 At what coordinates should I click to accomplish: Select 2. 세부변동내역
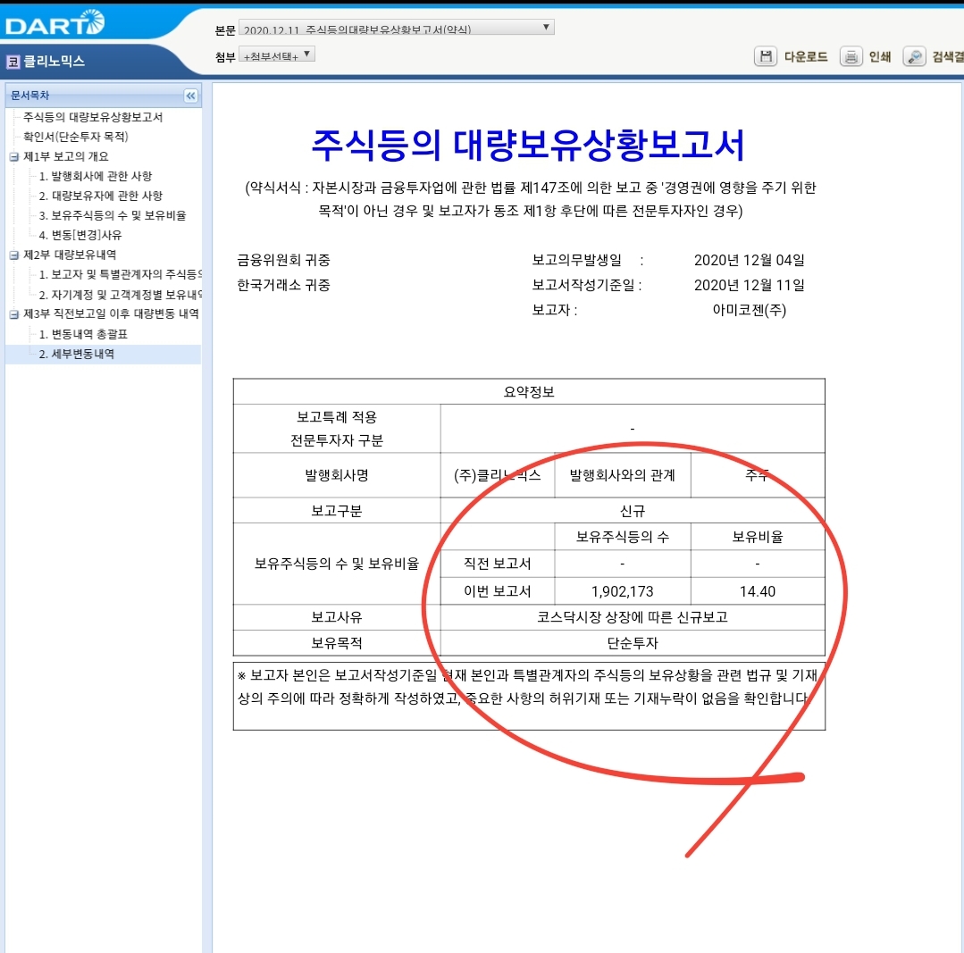(76, 354)
